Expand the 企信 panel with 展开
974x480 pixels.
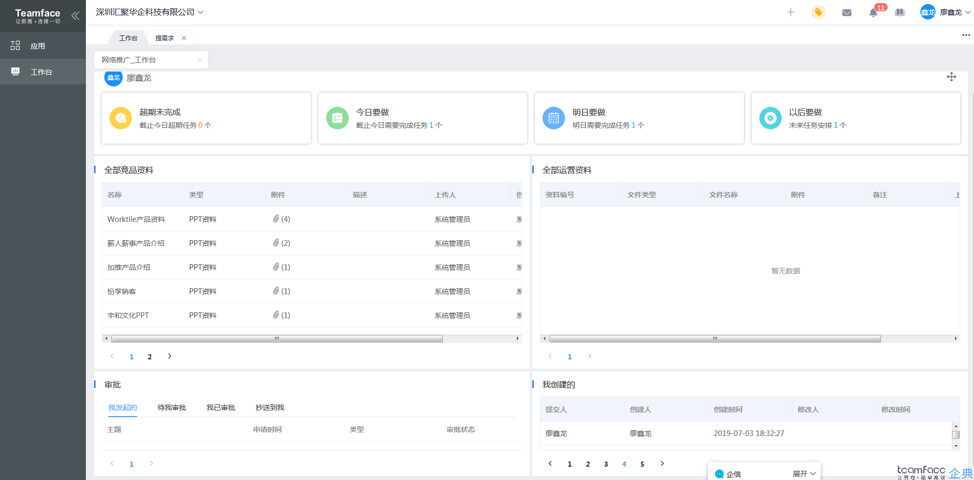click(x=804, y=474)
